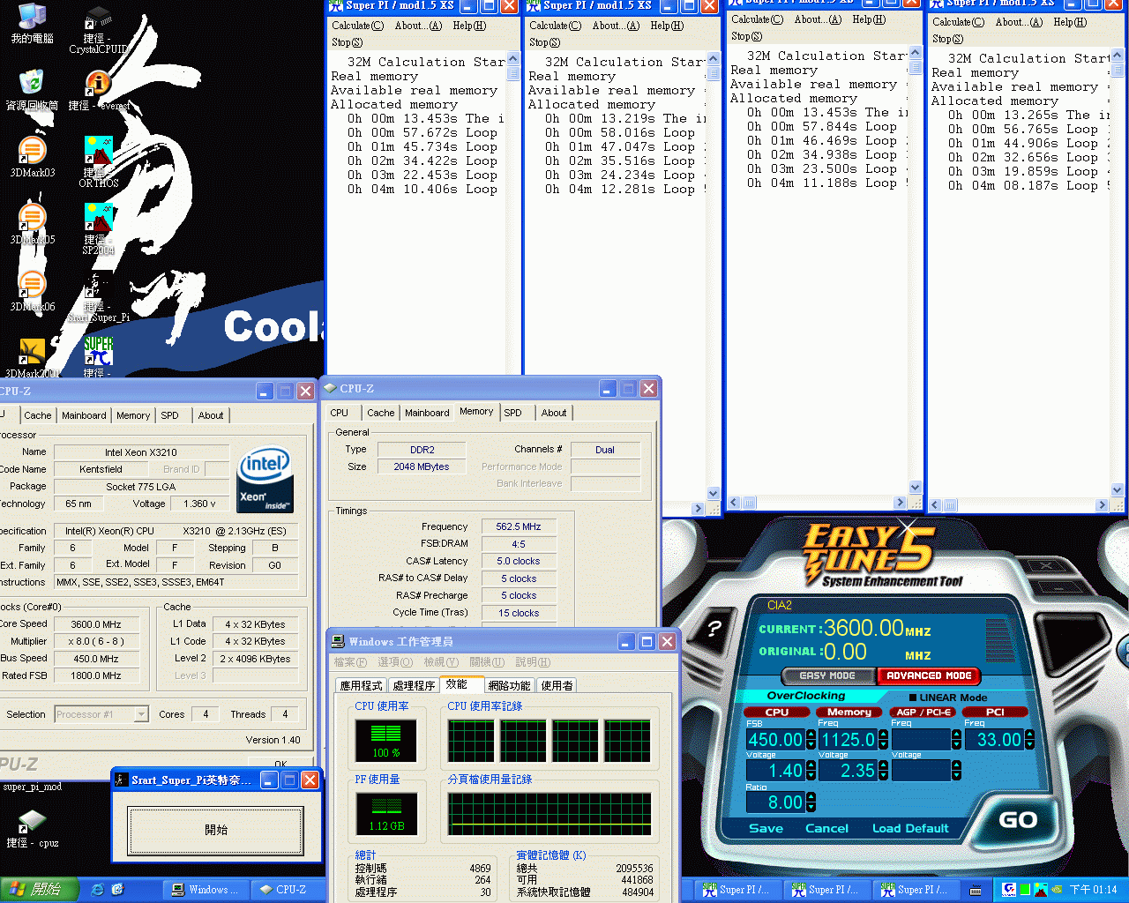Viewport: 1129px width, 903px height.
Task: Open the Mainboard tab in the Xeon X3210 CPU-Z window
Action: coord(84,415)
